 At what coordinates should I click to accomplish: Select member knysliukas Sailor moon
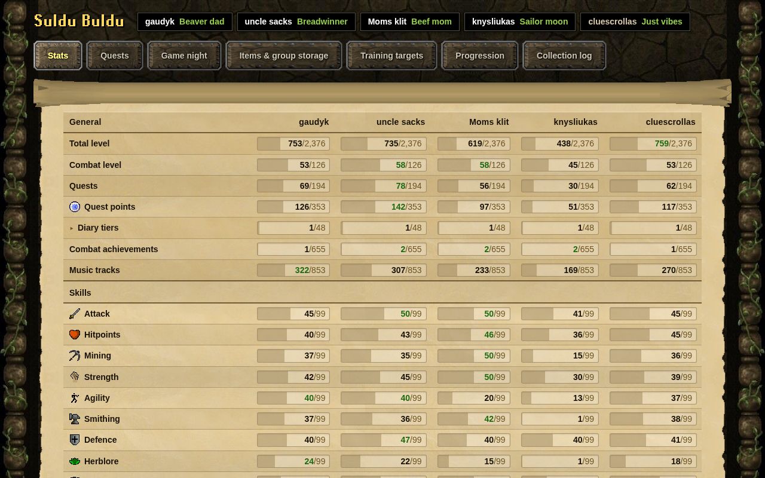520,22
